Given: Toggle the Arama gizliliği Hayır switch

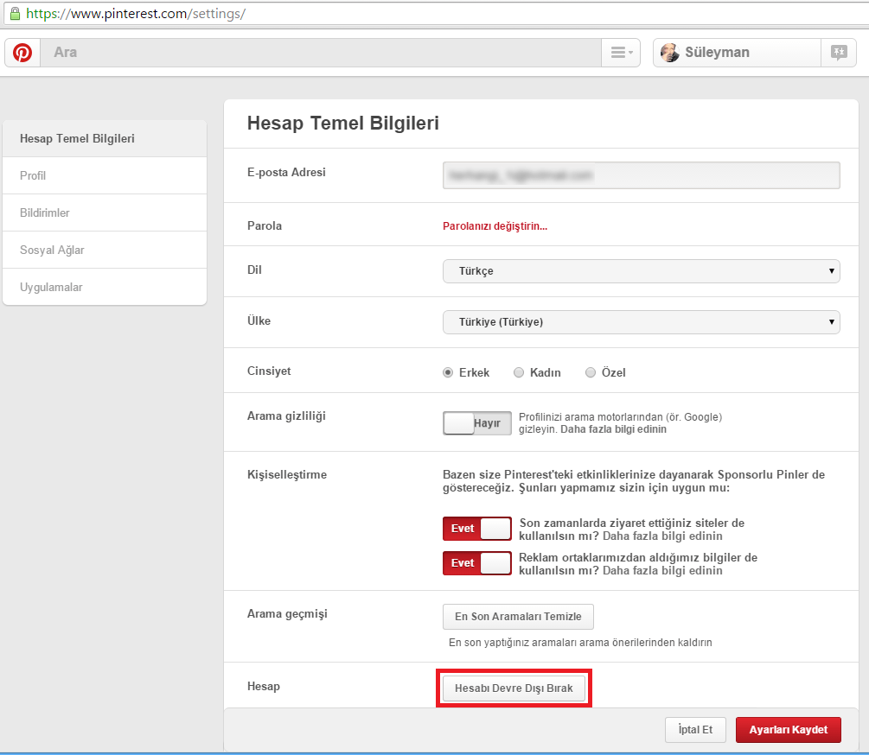Looking at the screenshot, I should pyautogui.click(x=477, y=423).
